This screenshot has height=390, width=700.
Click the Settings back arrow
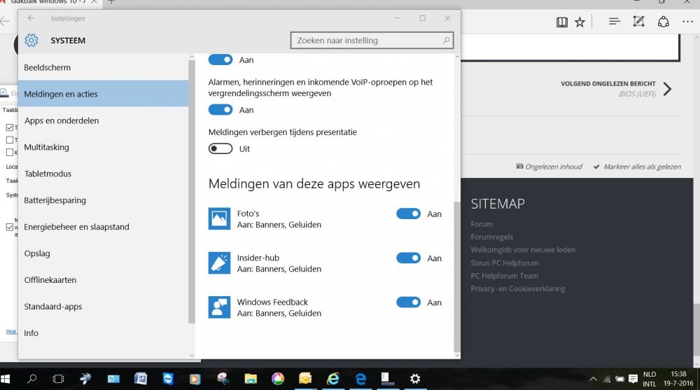[x=31, y=18]
